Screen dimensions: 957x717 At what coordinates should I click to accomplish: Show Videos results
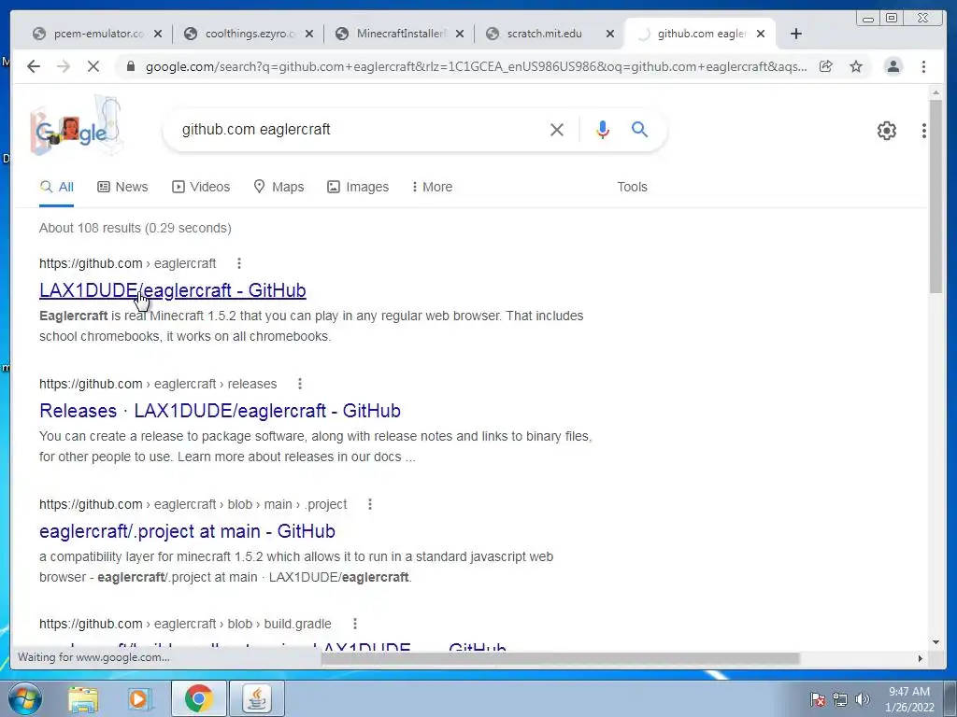coord(201,187)
